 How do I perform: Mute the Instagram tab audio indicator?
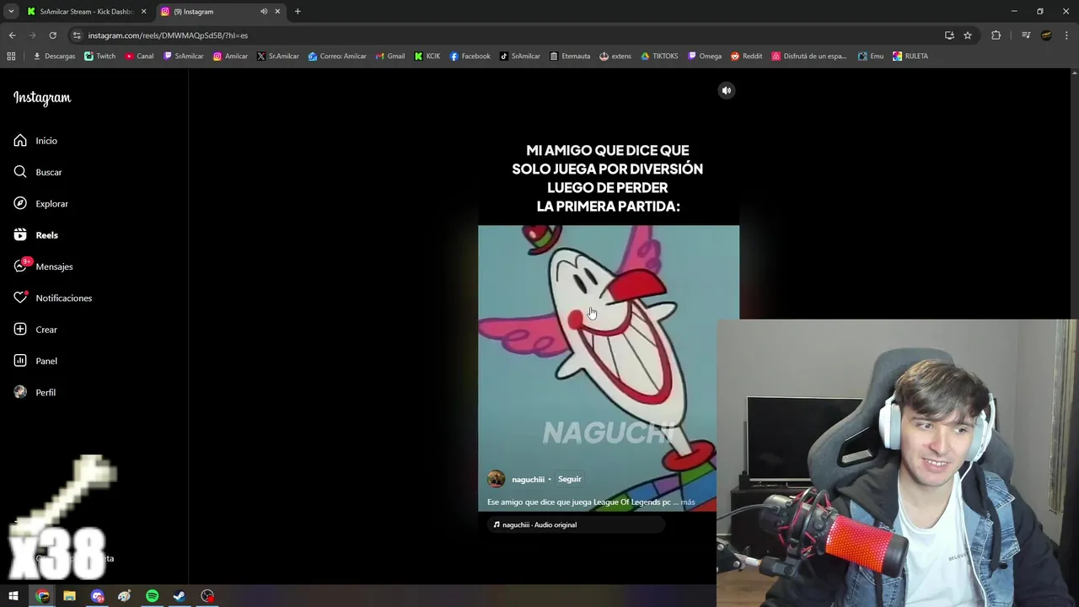pos(264,12)
